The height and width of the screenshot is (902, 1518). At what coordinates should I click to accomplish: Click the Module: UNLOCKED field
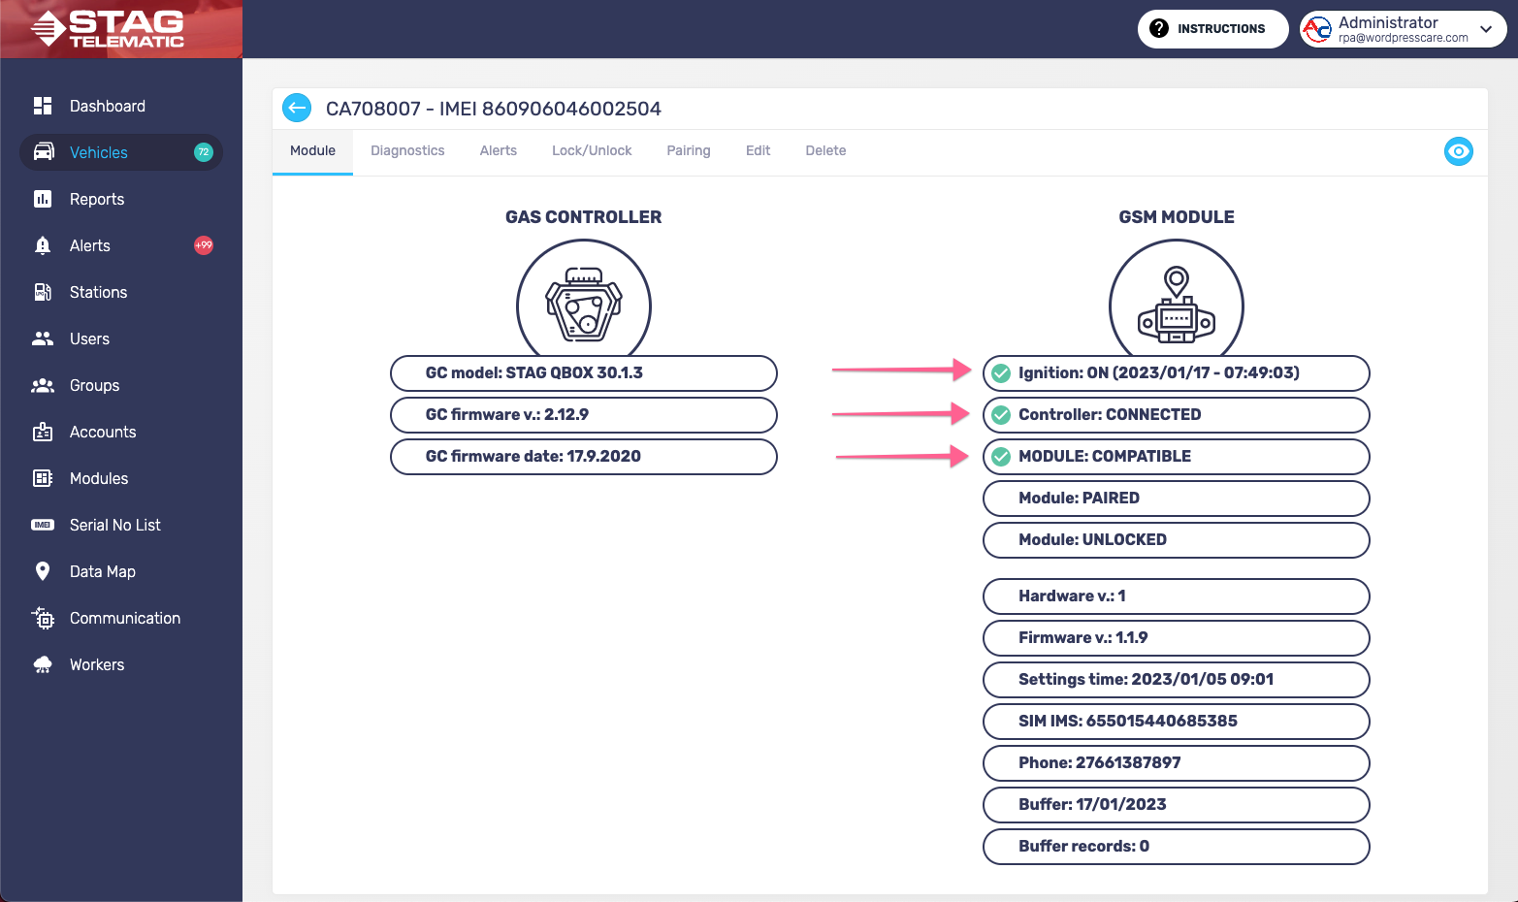tap(1177, 540)
